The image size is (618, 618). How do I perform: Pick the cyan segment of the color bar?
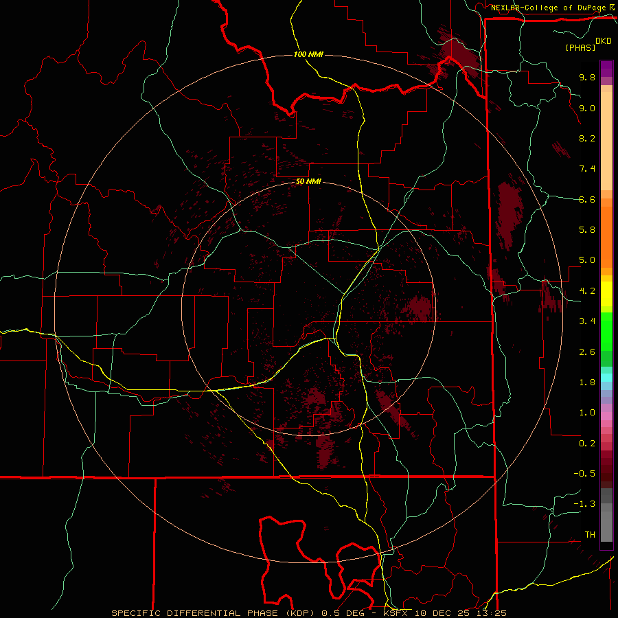pos(606,378)
